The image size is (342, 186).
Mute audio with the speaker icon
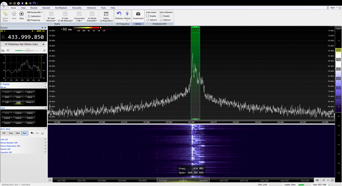tap(8, 50)
